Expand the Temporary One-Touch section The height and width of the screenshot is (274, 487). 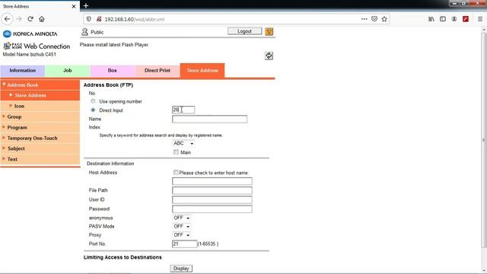coord(40,138)
